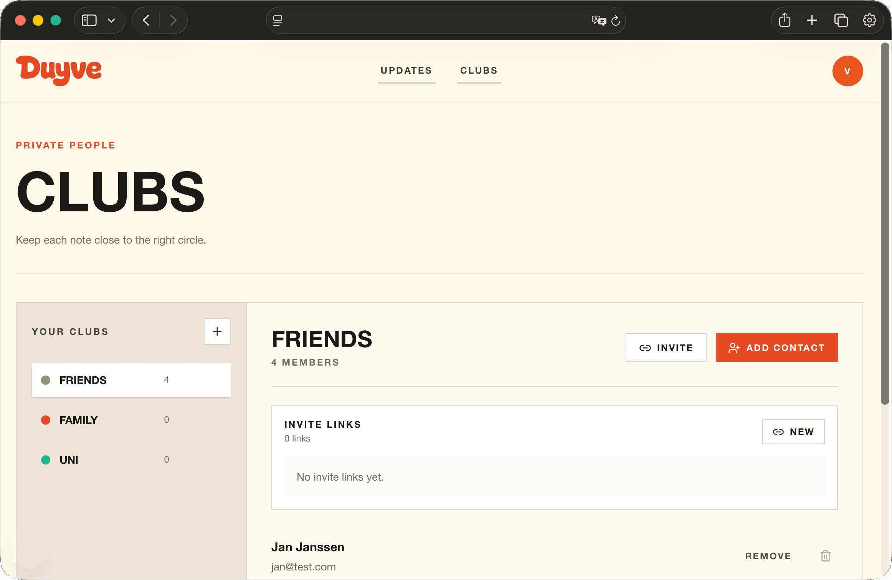Image resolution: width=892 pixels, height=580 pixels.
Task: Select the UNI club
Action: [x=131, y=460]
